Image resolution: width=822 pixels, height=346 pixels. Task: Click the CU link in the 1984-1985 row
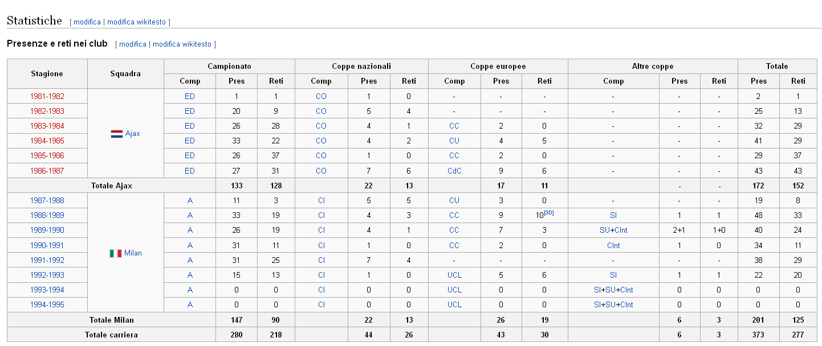(x=454, y=141)
